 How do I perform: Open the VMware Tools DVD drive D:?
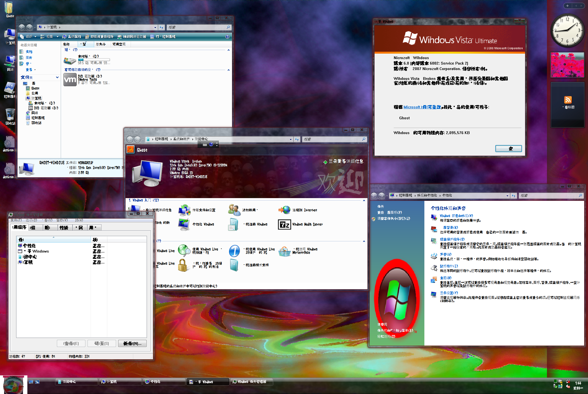70,80
